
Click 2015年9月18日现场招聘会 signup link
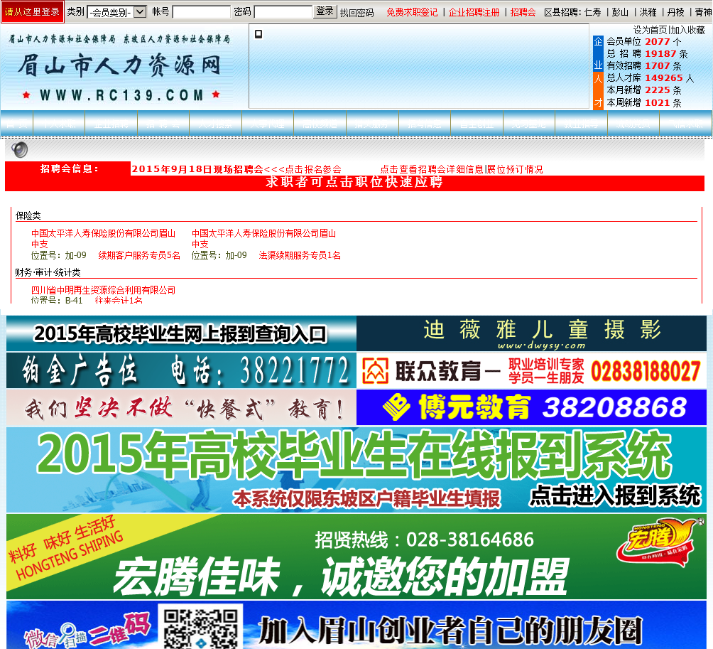point(236,169)
